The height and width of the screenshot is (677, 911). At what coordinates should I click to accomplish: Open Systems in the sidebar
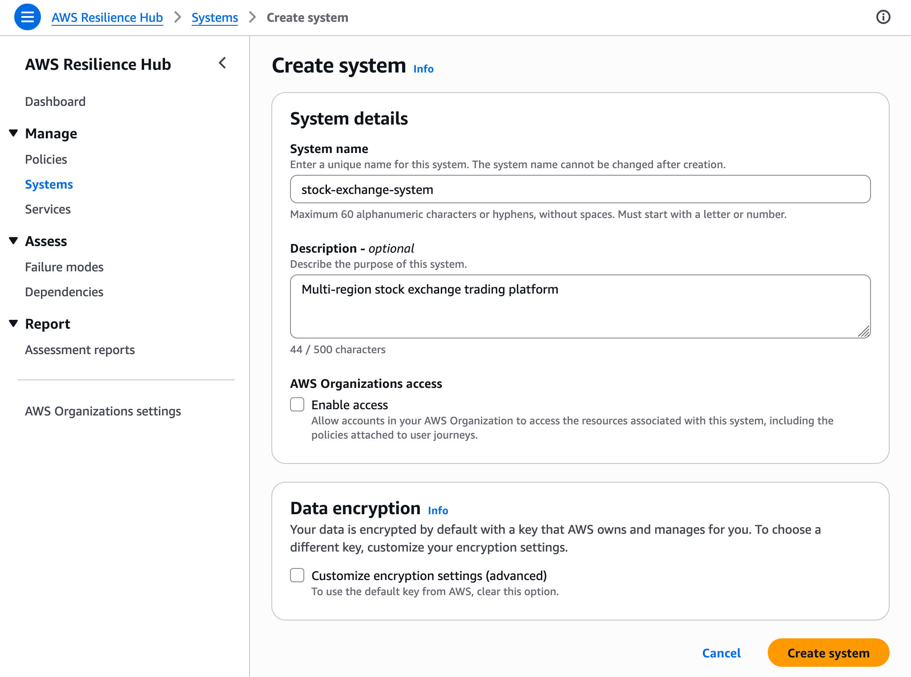point(49,184)
